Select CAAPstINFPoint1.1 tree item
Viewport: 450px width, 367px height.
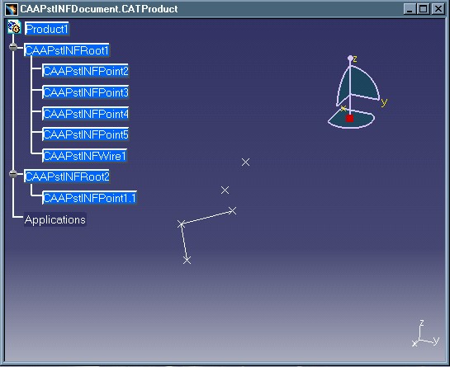(x=89, y=198)
